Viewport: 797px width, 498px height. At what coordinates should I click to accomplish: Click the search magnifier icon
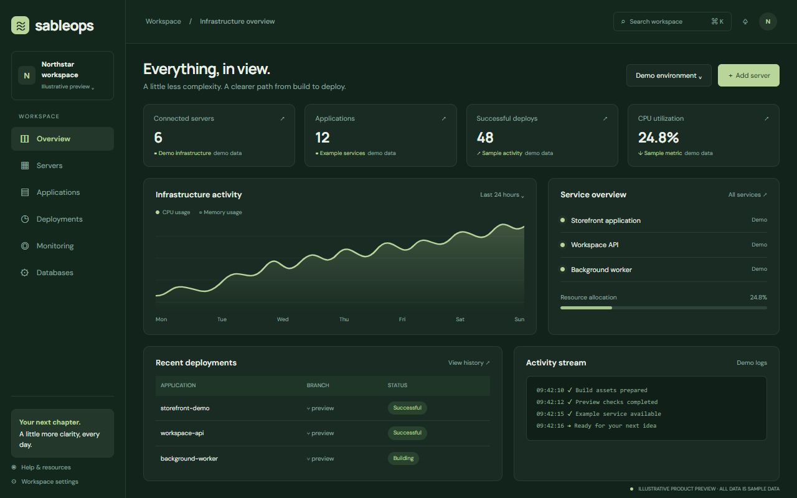pyautogui.click(x=623, y=22)
